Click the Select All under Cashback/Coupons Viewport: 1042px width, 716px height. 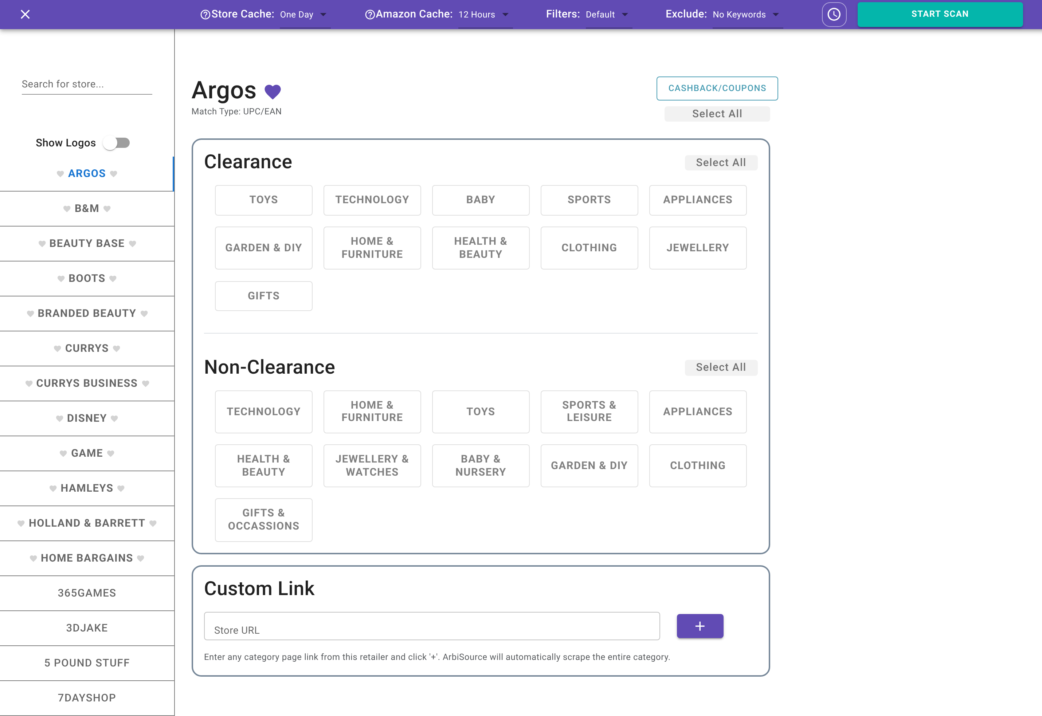tap(717, 114)
